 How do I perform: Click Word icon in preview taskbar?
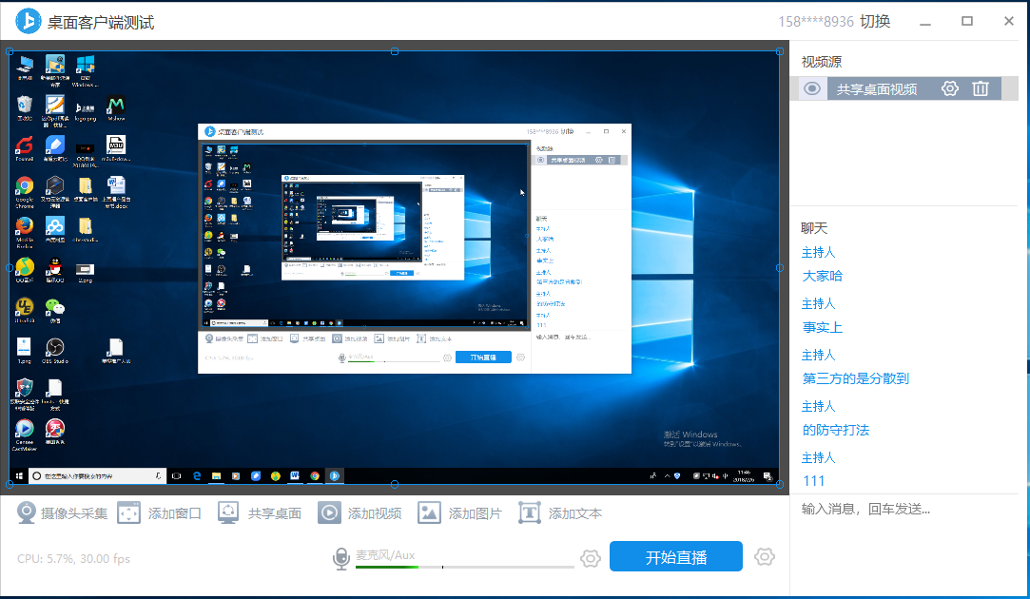coord(295,475)
